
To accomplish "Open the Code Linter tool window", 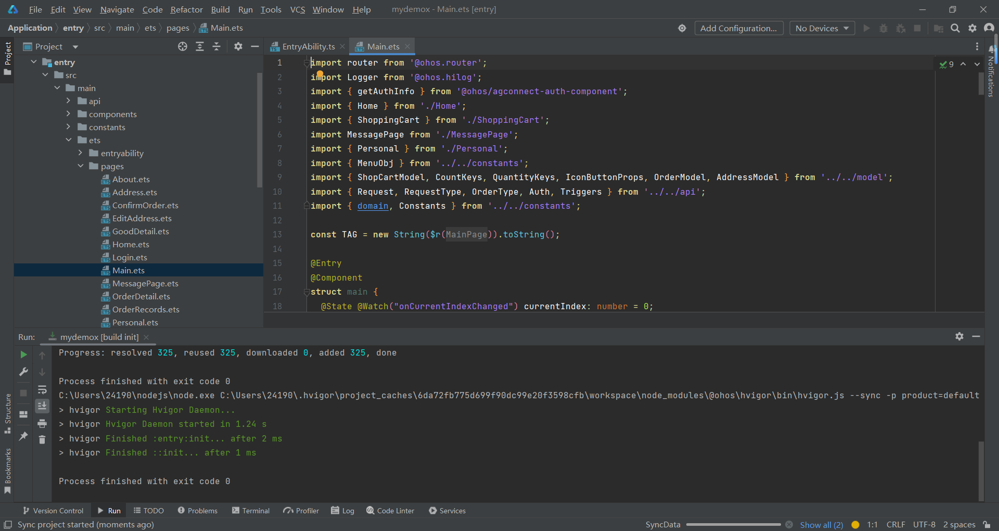I will (x=390, y=511).
